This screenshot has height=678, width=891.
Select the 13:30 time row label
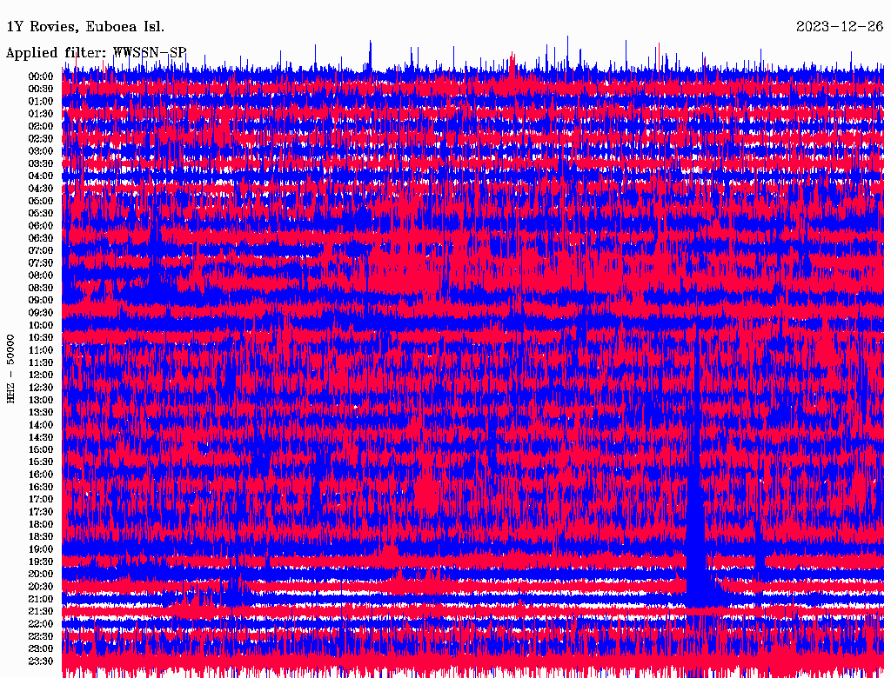[x=41, y=413]
